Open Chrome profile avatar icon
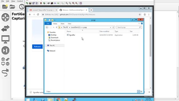The image size is (179, 101). click(145, 14)
